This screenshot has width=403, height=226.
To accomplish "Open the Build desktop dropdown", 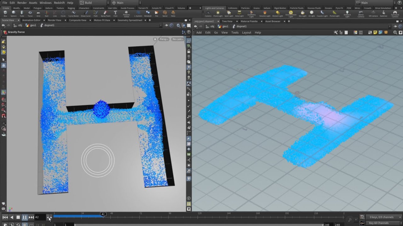I will coord(94,3).
